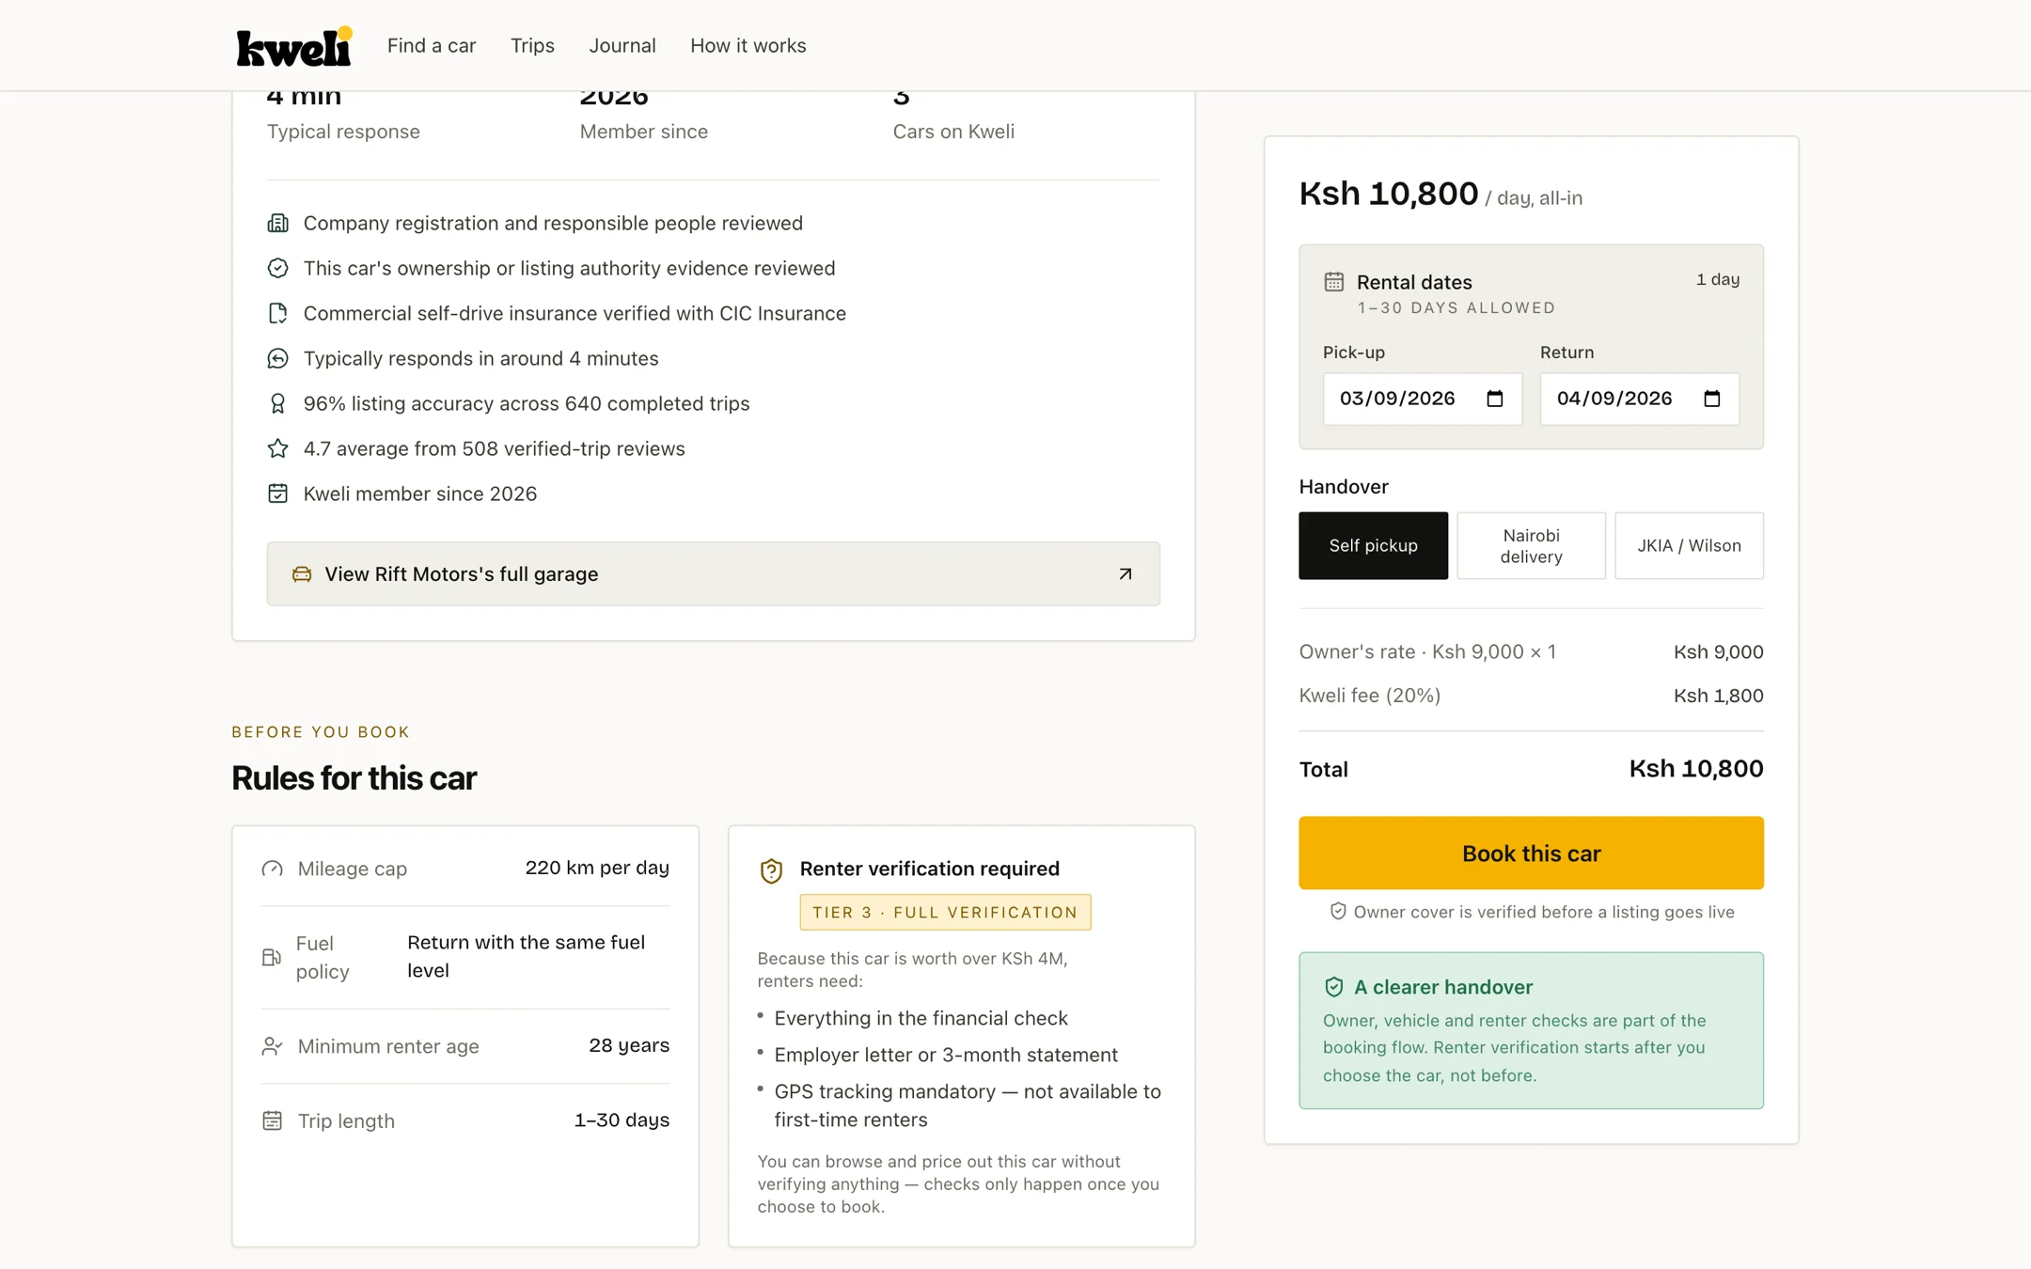Viewport: 2031px width, 1269px height.
Task: Go to Trips in the navigation
Action: click(532, 45)
